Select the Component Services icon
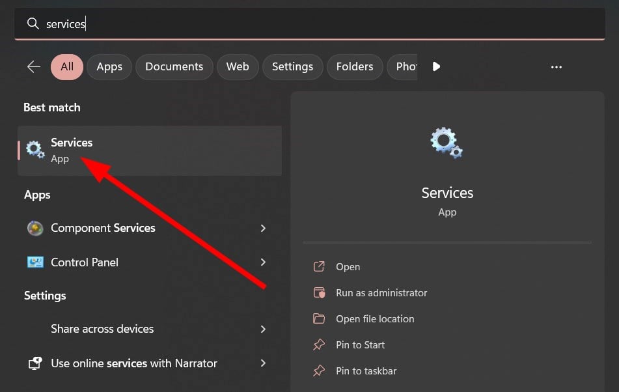 coord(34,228)
